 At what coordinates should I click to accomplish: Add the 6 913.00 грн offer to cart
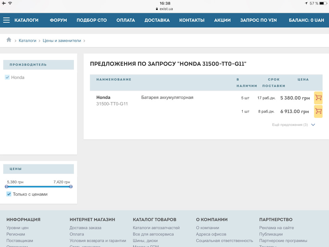pos(318,111)
